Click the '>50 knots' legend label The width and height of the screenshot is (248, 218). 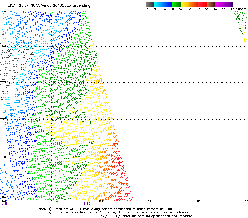pyautogui.click(x=238, y=9)
